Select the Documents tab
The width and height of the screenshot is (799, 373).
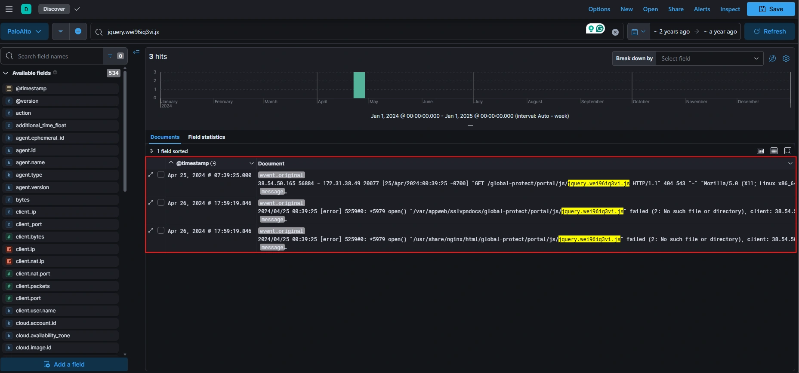pyautogui.click(x=165, y=137)
